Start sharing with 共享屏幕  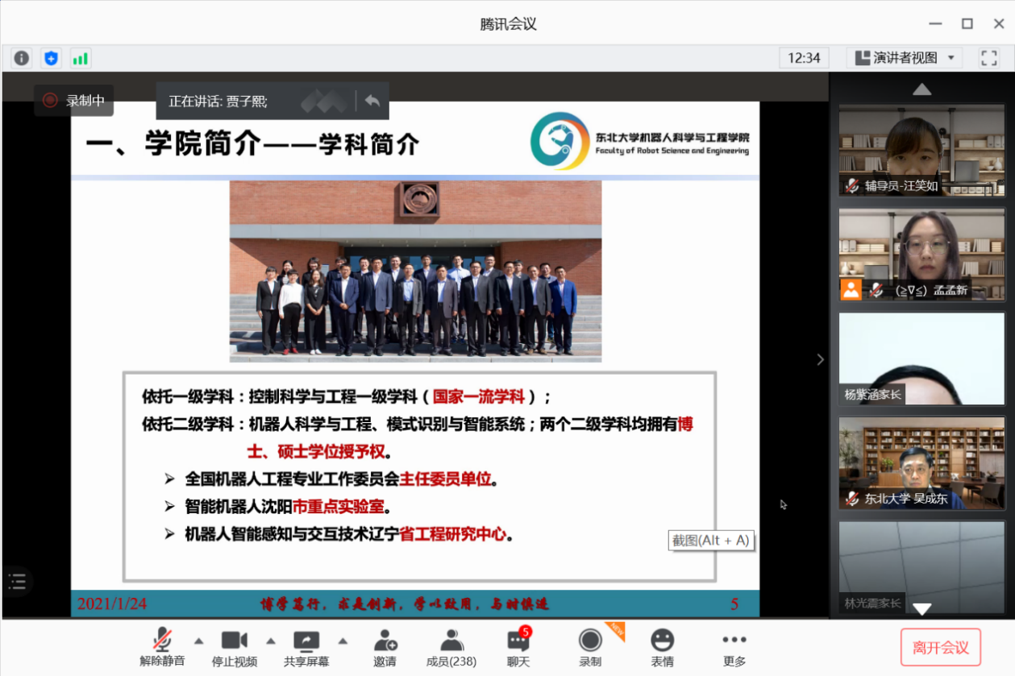pos(306,648)
